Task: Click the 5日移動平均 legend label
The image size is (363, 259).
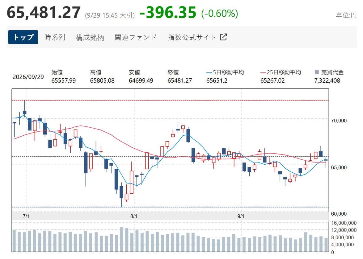Action: pos(228,72)
